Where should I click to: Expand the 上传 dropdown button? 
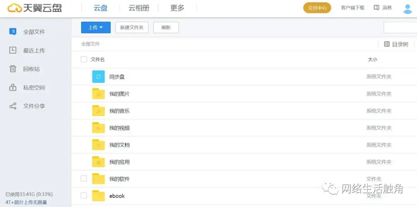pyautogui.click(x=96, y=27)
